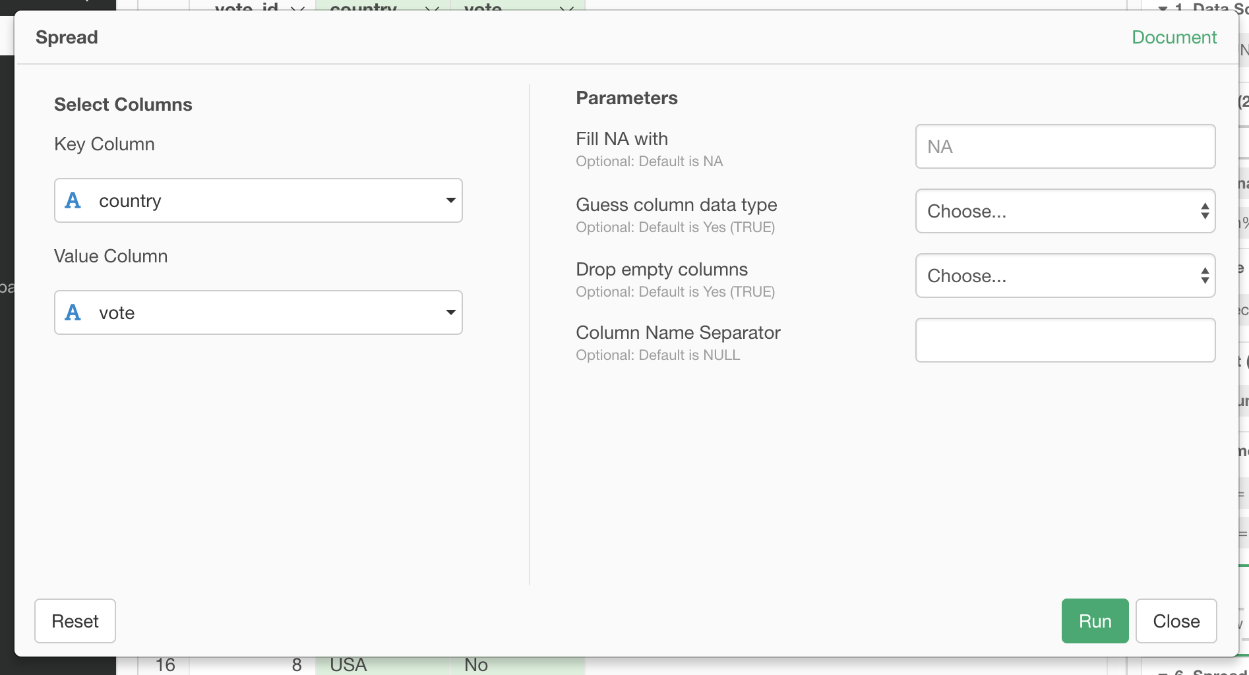
Task: Click the character data type icon beside country
Action: click(73, 201)
